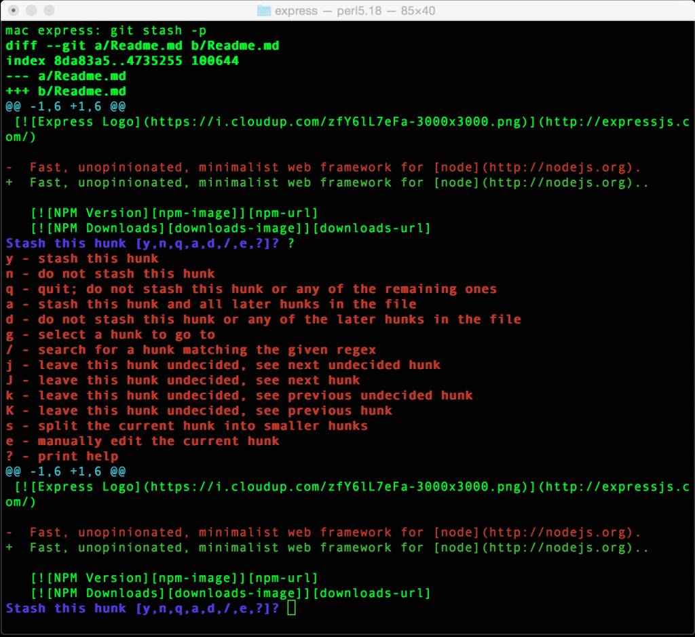Click the 'j - ... see next undecided hunk' line
Viewport: 695px width, 637px height.
[223, 365]
